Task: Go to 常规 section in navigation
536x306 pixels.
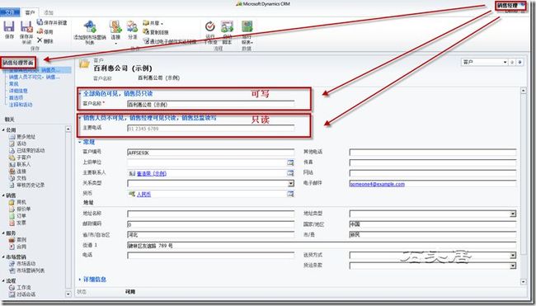Action: click(14, 84)
